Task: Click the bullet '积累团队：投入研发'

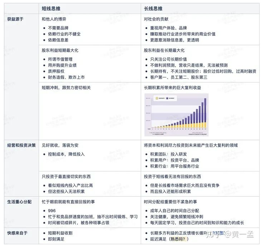Action: (x=169, y=154)
